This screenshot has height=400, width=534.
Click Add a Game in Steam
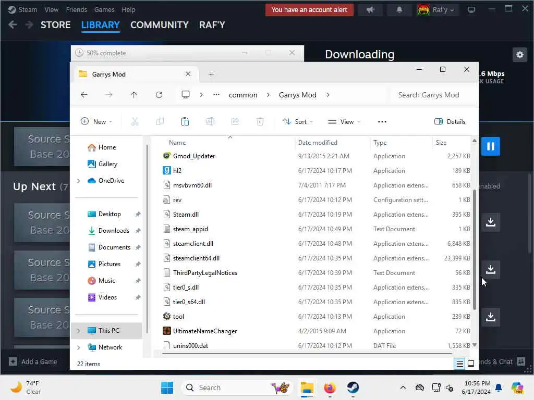33,361
